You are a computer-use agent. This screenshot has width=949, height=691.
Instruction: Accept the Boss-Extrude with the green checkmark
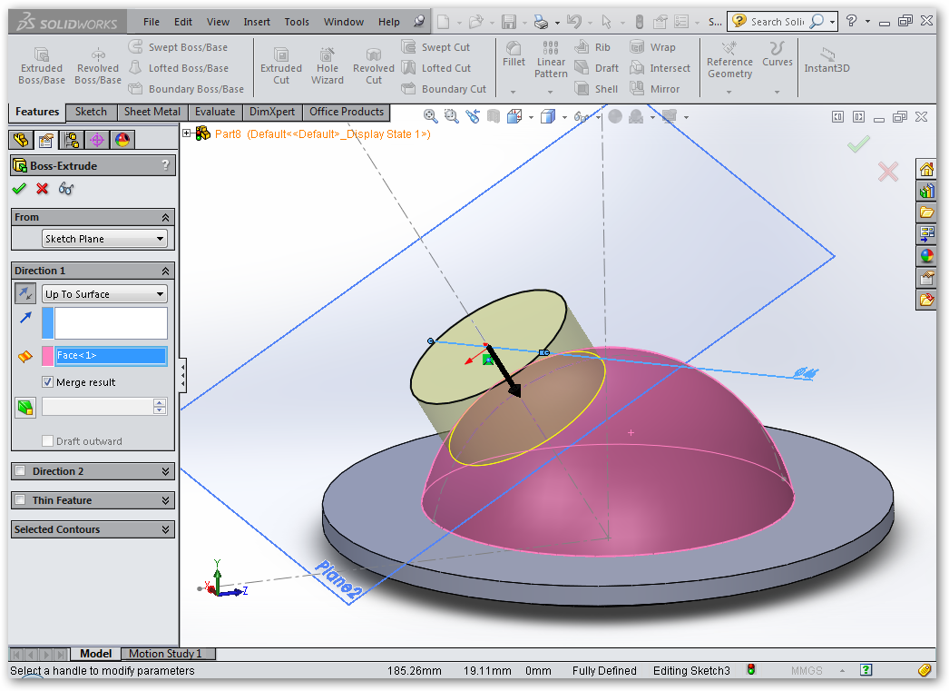click(19, 188)
